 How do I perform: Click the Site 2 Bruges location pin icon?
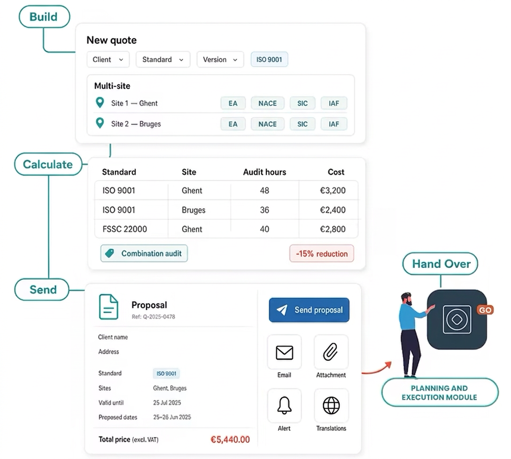tap(100, 123)
